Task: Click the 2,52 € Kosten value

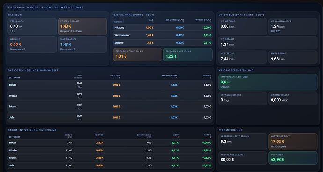Action: pyautogui.click(x=100, y=143)
